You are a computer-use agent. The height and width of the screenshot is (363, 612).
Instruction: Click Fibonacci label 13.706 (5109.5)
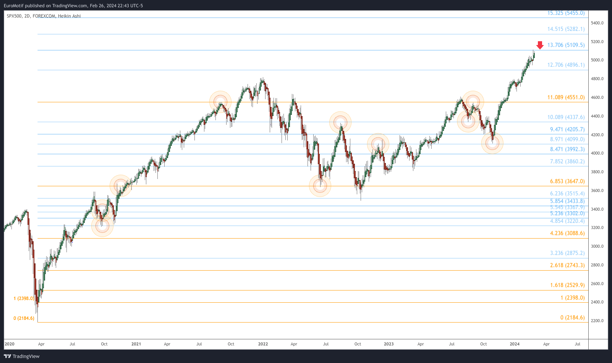coord(566,45)
